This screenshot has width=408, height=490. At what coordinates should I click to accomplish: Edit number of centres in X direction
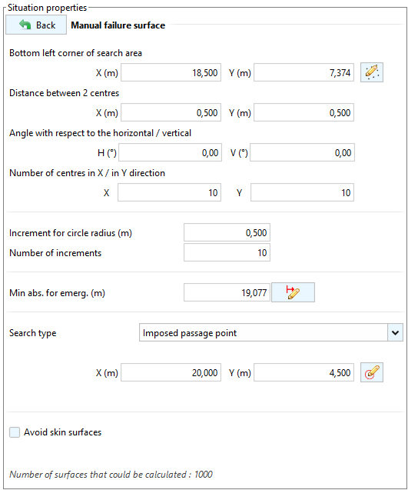169,192
